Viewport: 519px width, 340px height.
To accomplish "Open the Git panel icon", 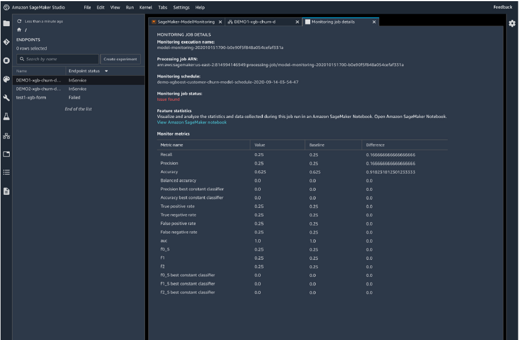I will point(7,42).
